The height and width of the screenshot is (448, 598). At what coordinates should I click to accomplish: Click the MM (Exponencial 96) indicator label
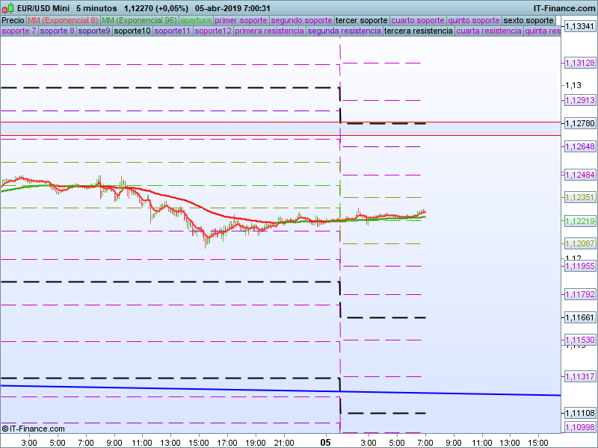tap(138, 20)
